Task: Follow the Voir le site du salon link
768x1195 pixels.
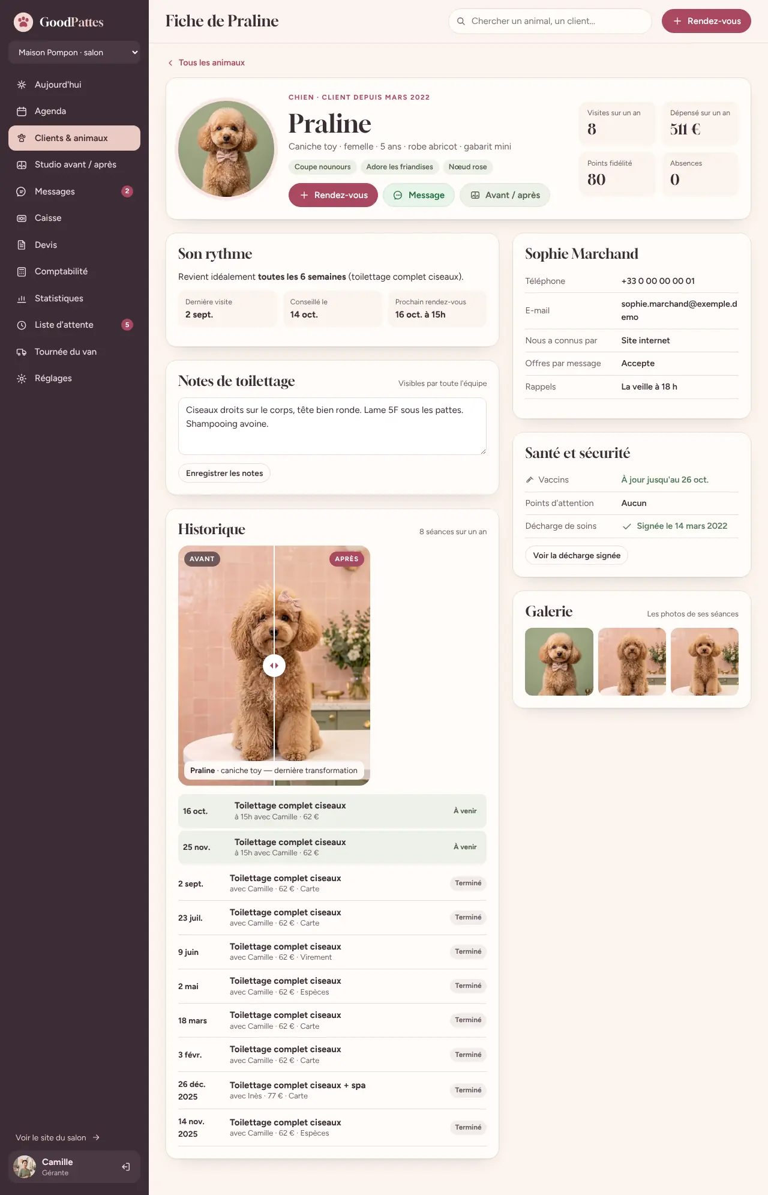Action: tap(58, 1137)
